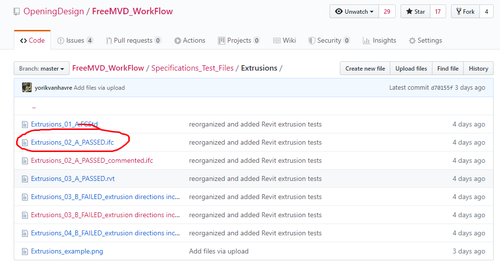Open 'Add files via upload' commit in Extrusions_example.png row
This screenshot has height=278, width=500.
(219, 252)
